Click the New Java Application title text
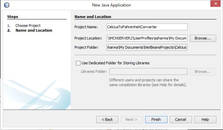Screen dimensions: 223x130 click(x=111, y=5)
